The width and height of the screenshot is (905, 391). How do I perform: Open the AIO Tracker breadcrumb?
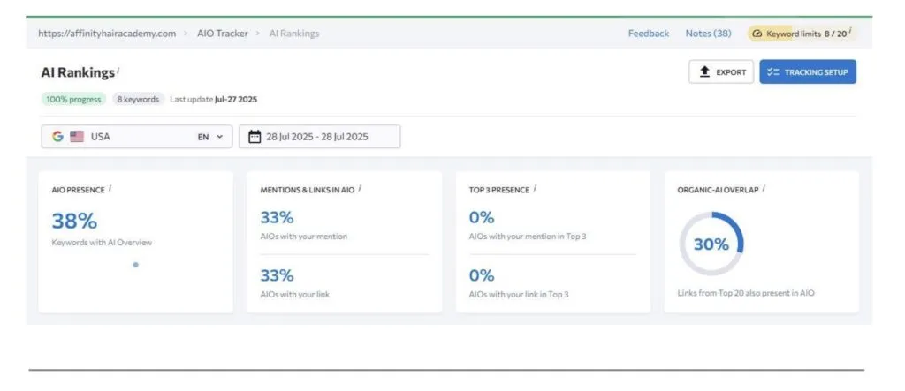tap(222, 34)
